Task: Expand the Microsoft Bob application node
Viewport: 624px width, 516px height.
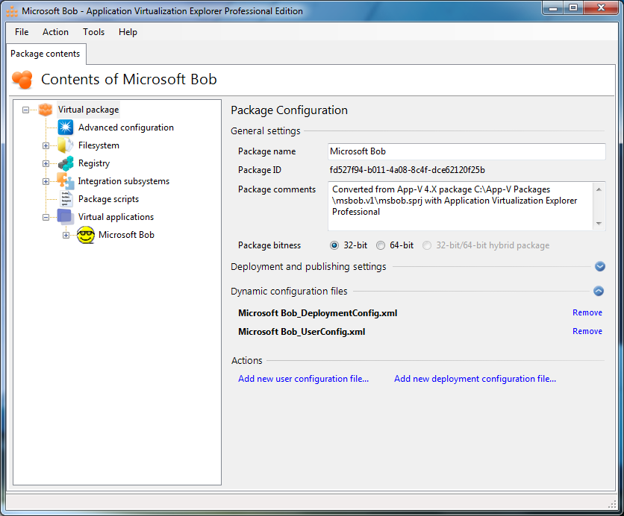Action: pyautogui.click(x=66, y=235)
